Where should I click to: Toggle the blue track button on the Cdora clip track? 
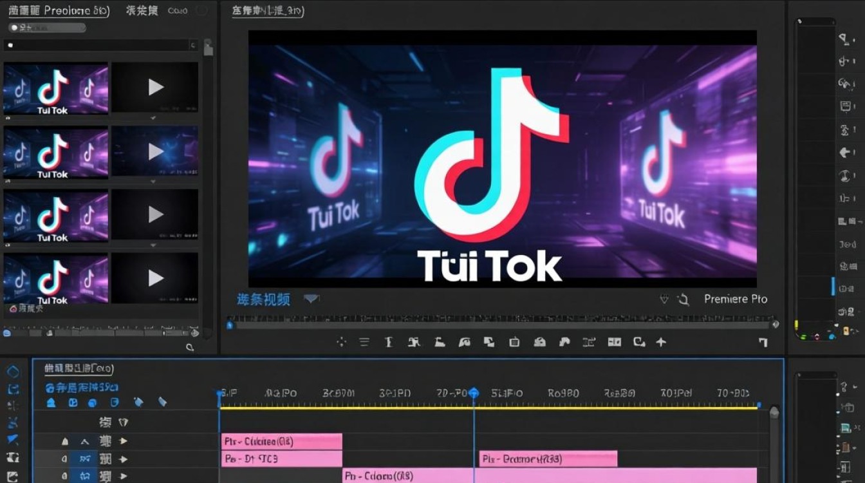(84, 476)
